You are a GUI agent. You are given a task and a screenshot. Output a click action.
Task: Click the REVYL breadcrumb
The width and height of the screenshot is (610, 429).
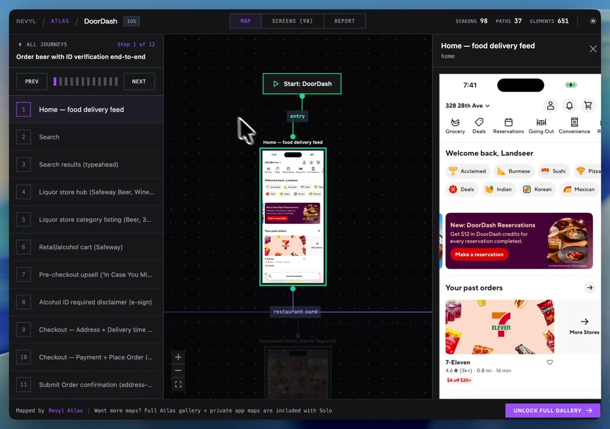pyautogui.click(x=26, y=21)
